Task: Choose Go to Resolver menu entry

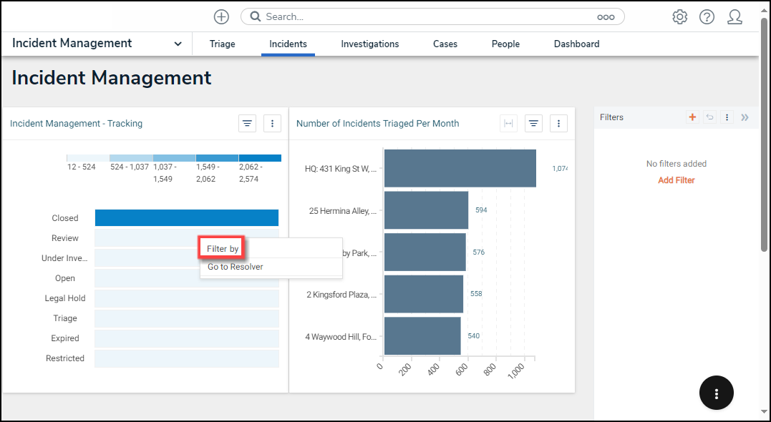Action: click(x=236, y=267)
